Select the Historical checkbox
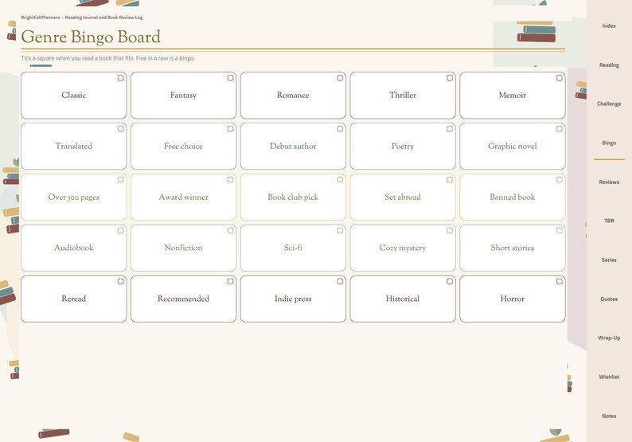This screenshot has width=632, height=442. (450, 281)
